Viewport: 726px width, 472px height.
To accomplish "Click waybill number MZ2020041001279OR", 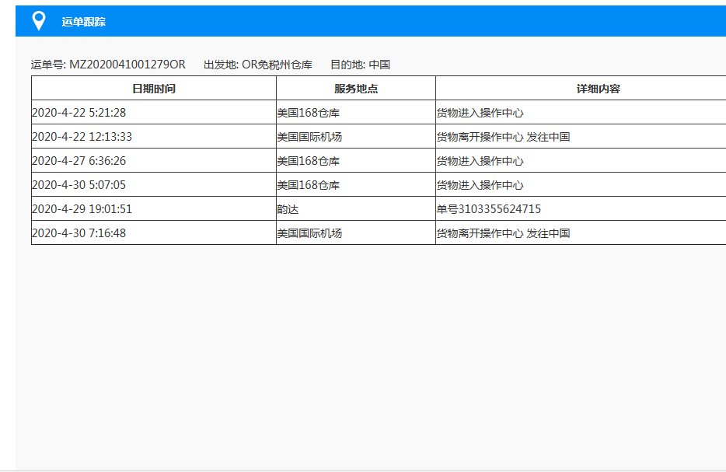I will pyautogui.click(x=128, y=65).
